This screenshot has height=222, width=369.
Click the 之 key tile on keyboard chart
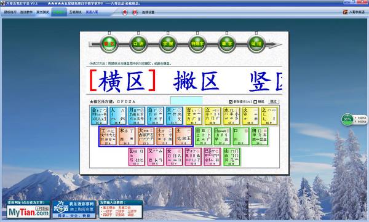pyautogui.click(x=269, y=116)
